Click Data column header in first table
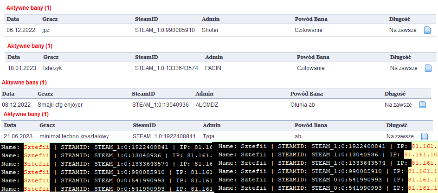The height and width of the screenshot is (193, 438). point(13,19)
